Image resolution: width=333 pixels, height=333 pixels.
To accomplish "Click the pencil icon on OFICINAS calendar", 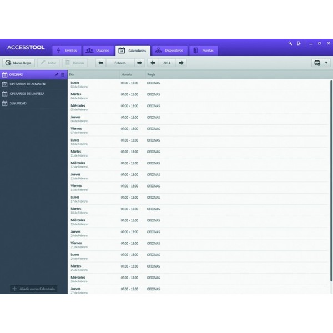I will coord(56,74).
